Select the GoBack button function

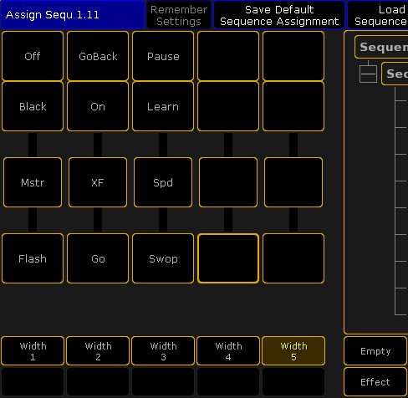pos(98,56)
